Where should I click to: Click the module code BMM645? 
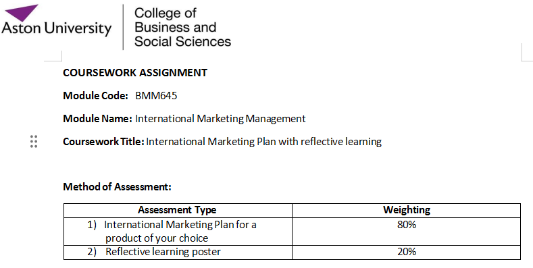tap(156, 96)
